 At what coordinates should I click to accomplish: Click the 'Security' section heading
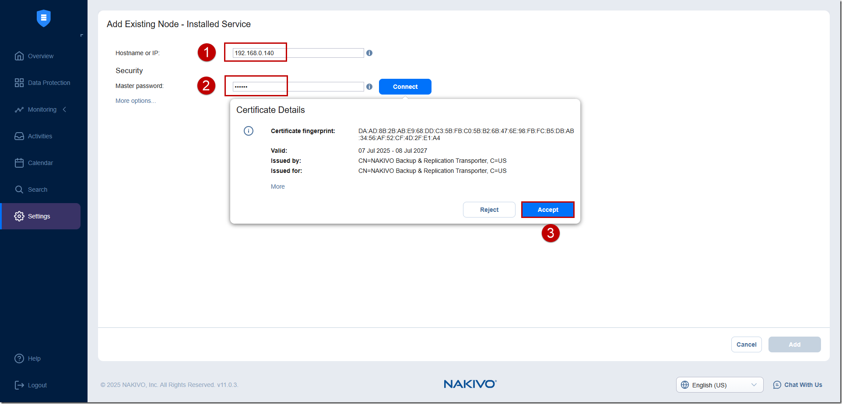tap(129, 70)
